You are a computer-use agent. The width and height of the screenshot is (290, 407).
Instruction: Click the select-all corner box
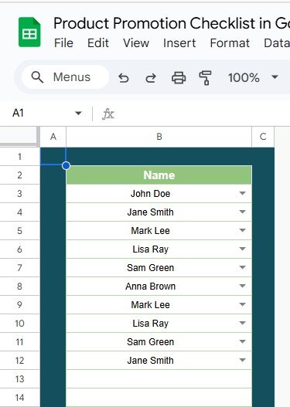[x=20, y=137]
